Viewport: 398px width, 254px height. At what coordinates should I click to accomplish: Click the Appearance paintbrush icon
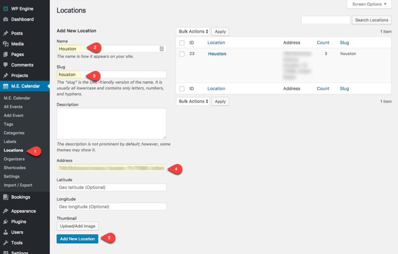click(6, 211)
